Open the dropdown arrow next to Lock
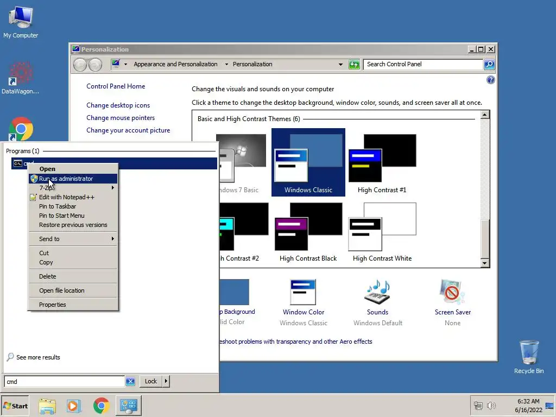This screenshot has width=556, height=417. click(166, 381)
